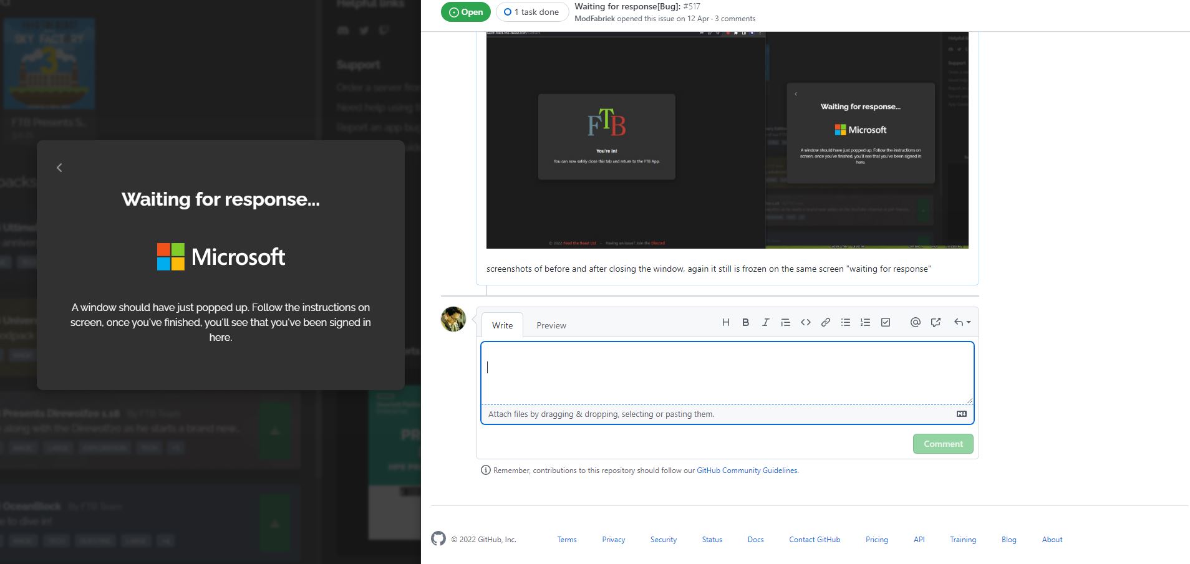
Task: Reference an issue or pull request
Action: (x=935, y=322)
